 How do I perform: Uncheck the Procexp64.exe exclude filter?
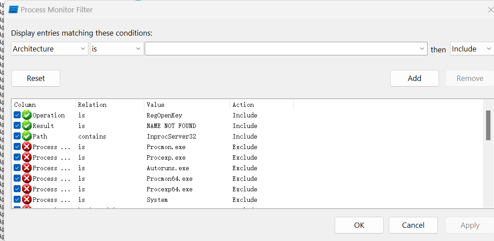tap(17, 189)
